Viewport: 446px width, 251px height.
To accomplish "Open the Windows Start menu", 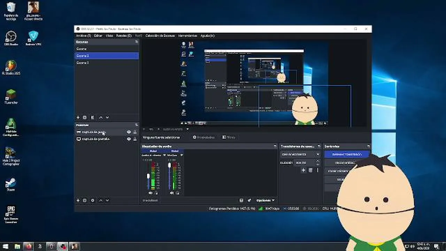I will pyautogui.click(x=6, y=246).
